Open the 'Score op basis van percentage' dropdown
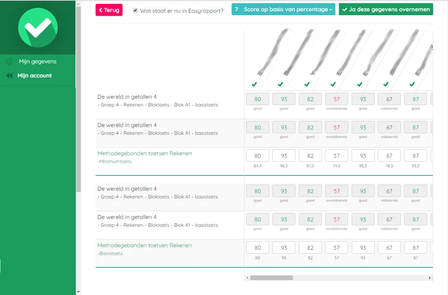Viewport: 448px width, 295px height. click(288, 10)
